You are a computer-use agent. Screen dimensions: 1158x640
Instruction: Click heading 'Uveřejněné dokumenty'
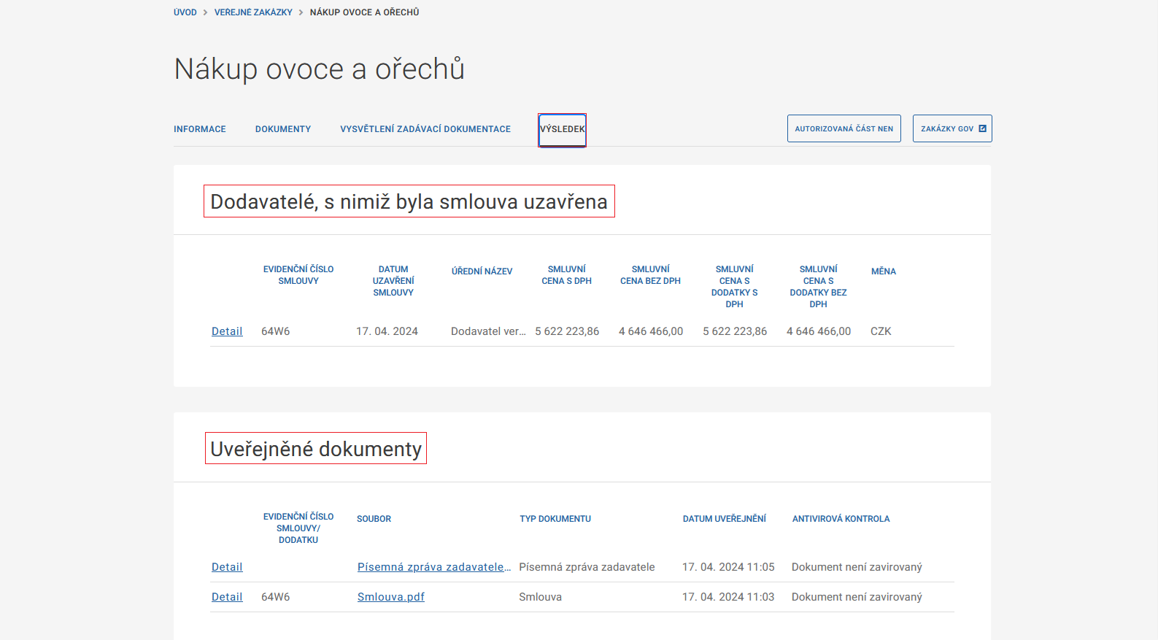coord(316,449)
